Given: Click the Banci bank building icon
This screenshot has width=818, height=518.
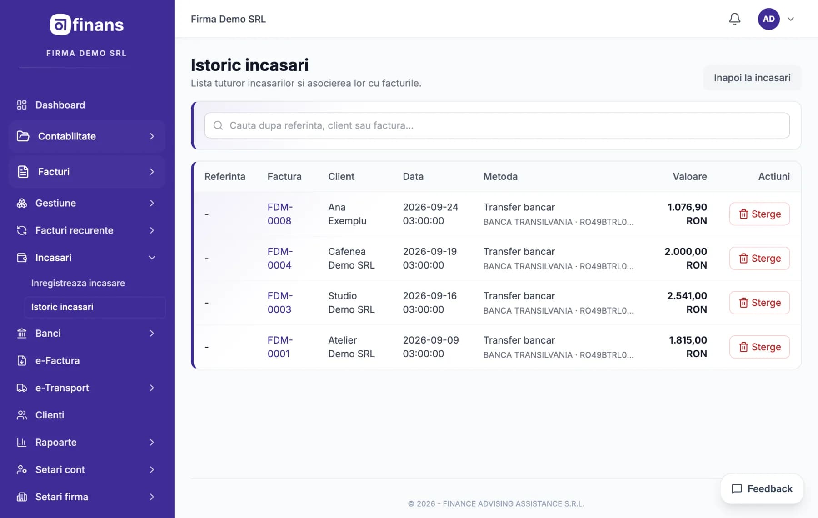Looking at the screenshot, I should coord(22,333).
